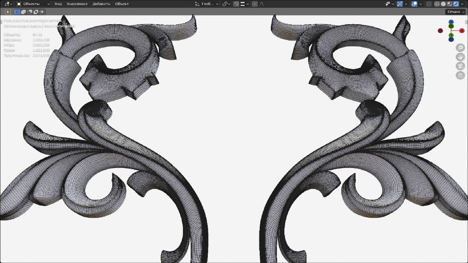
Task: Switch to rendered viewport shading
Action: (x=456, y=4)
